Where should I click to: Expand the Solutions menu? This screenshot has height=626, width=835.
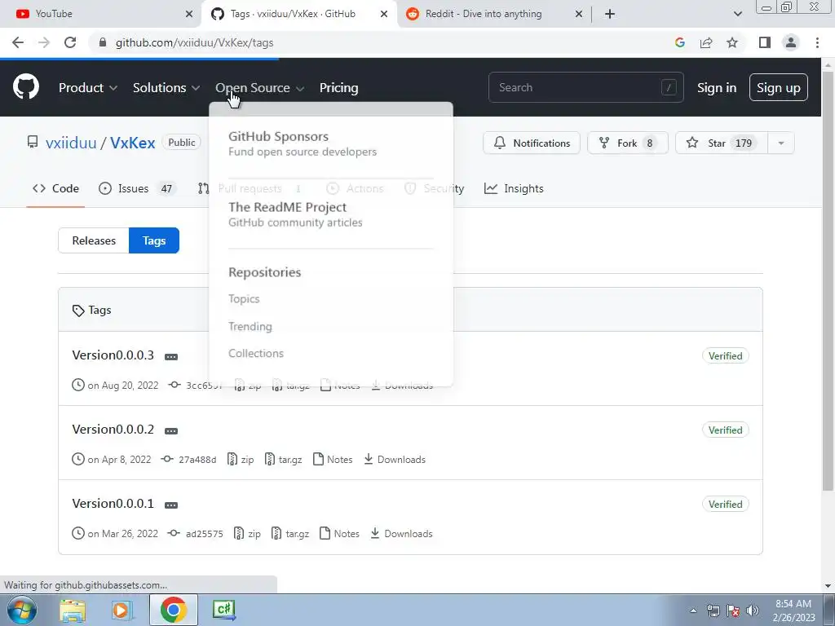(x=166, y=88)
